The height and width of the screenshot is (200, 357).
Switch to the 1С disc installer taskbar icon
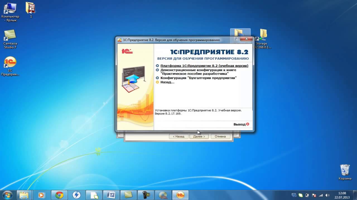click(163, 195)
